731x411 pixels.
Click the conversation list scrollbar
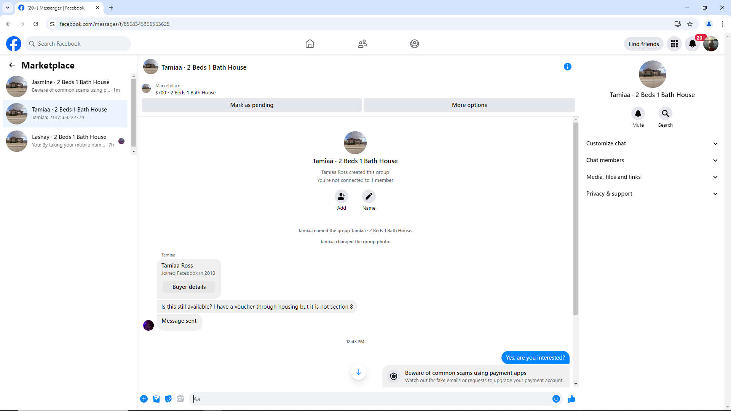tap(134, 113)
